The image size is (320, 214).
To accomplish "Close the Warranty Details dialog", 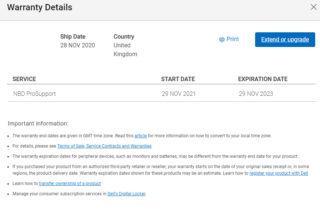I will point(313,7).
